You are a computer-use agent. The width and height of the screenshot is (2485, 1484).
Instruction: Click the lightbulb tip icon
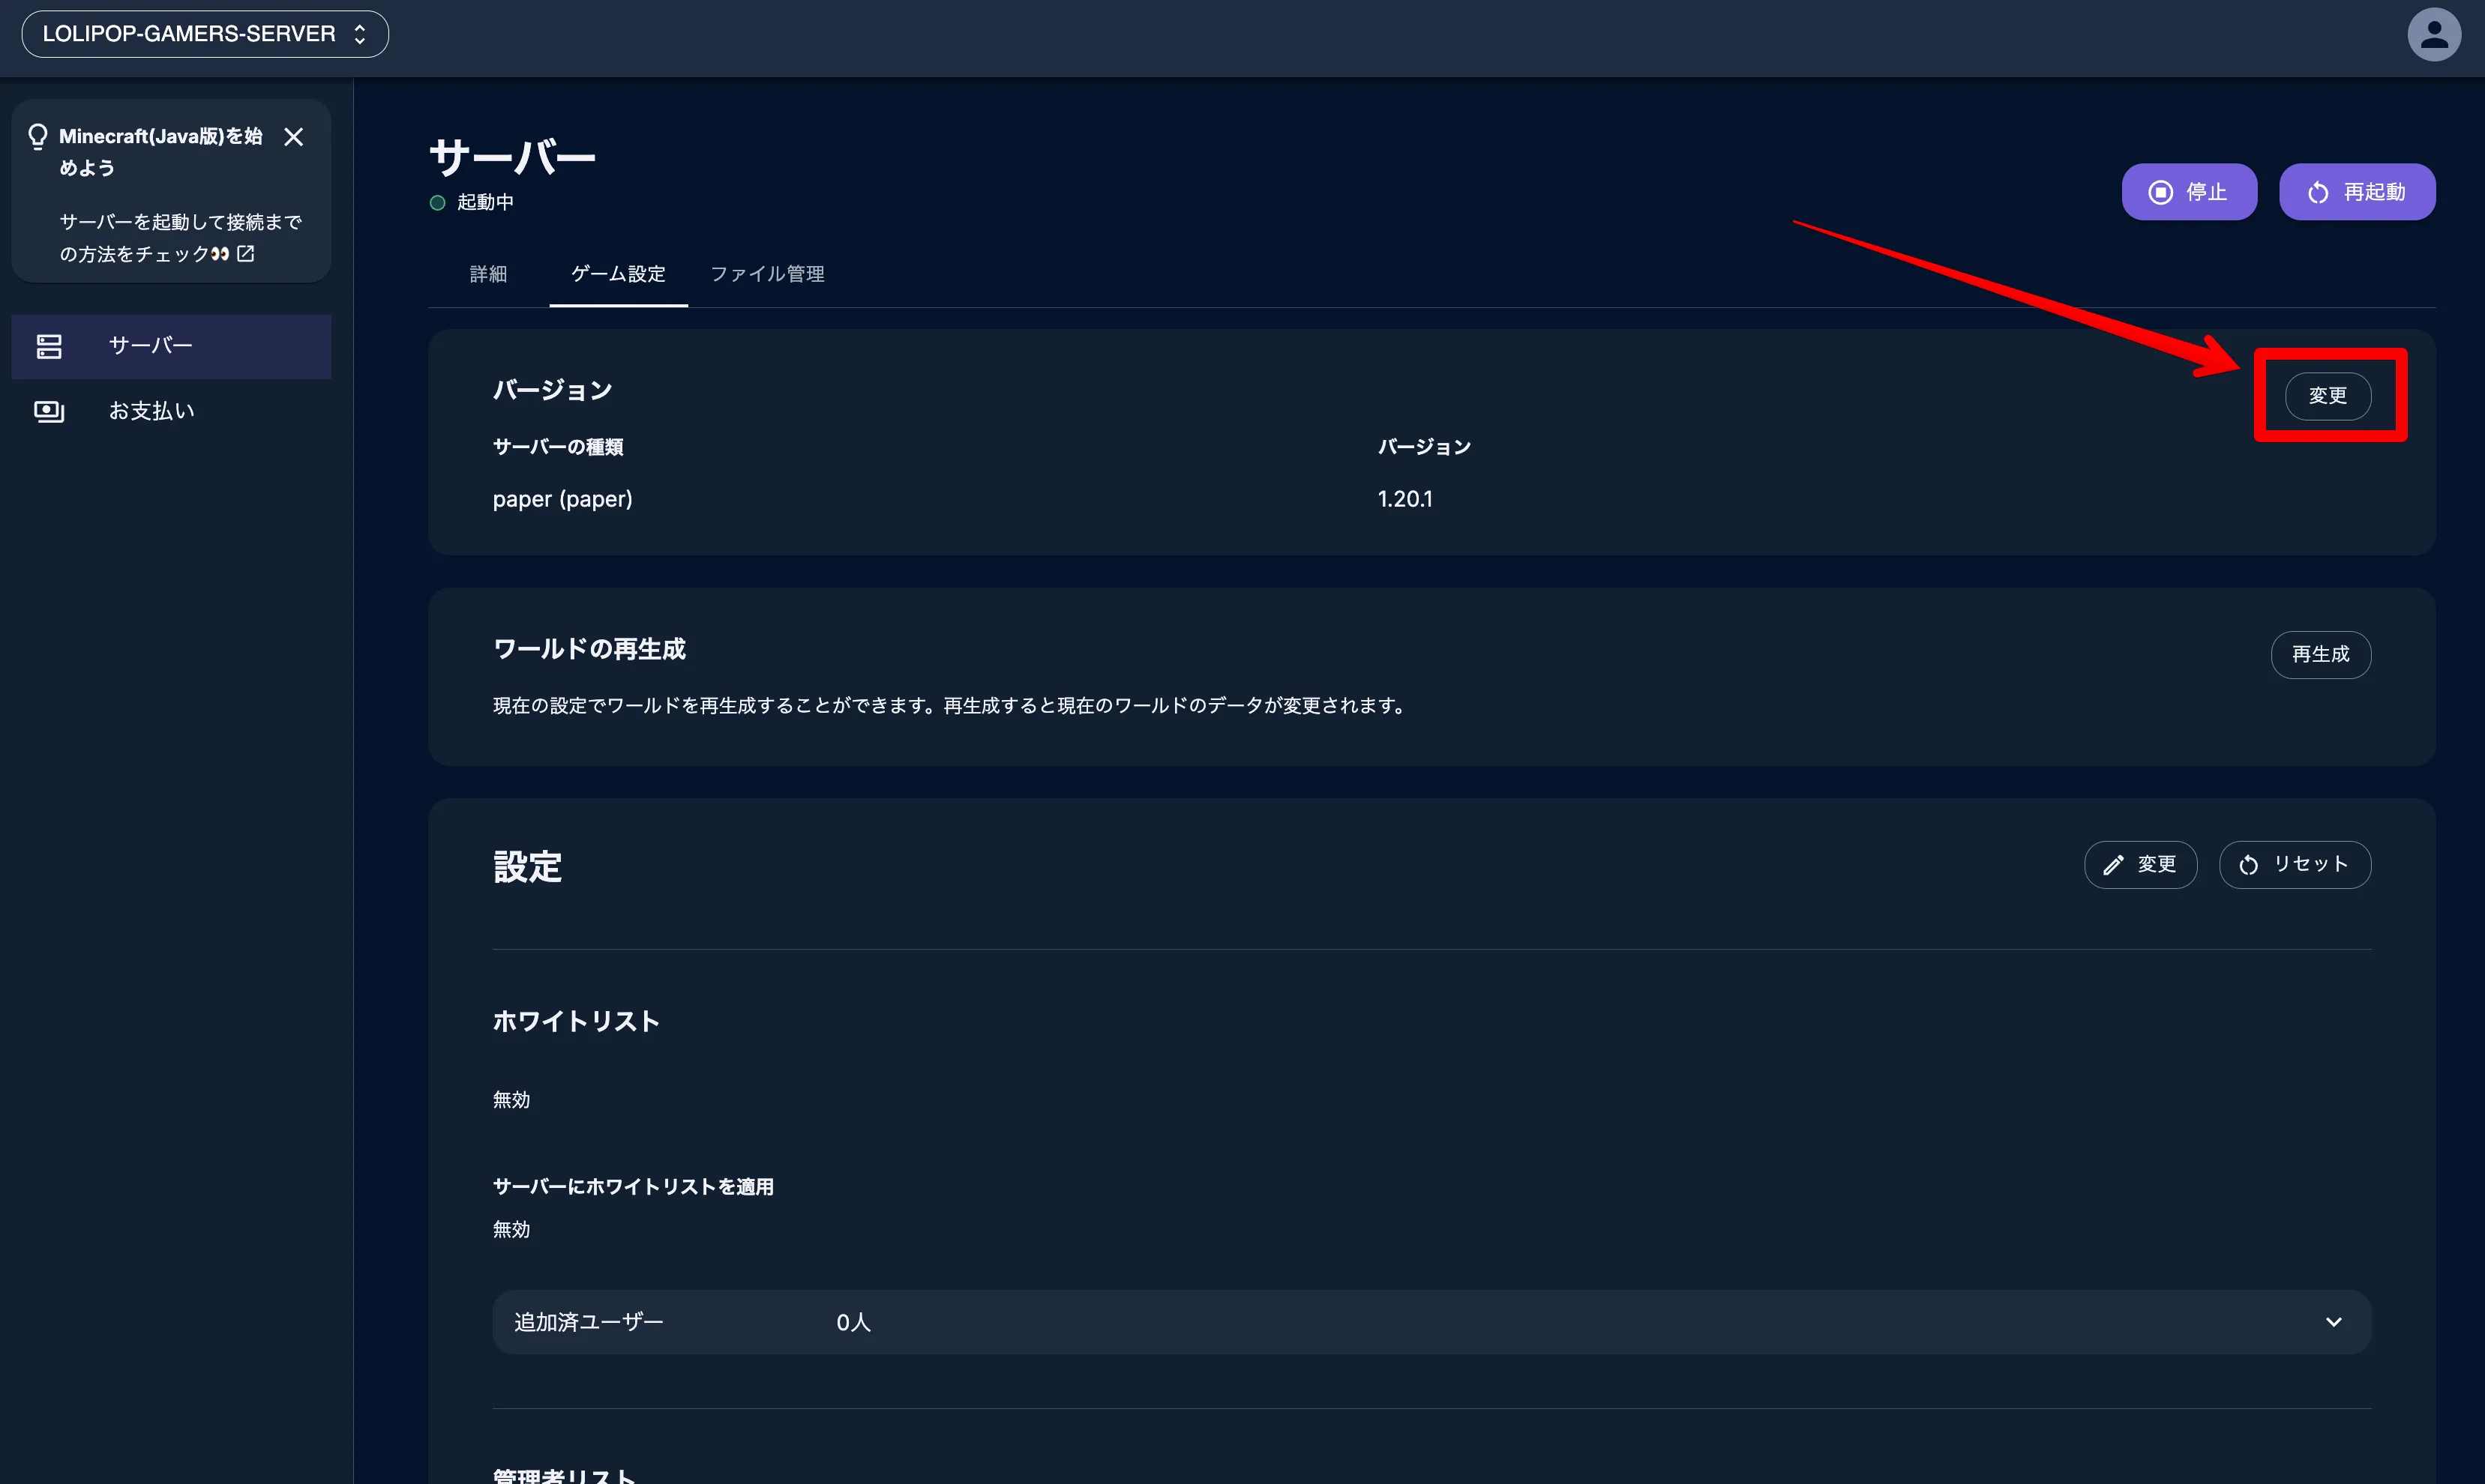[37, 136]
